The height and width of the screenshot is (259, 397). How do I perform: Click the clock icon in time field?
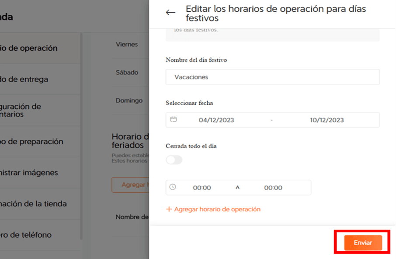(x=173, y=187)
